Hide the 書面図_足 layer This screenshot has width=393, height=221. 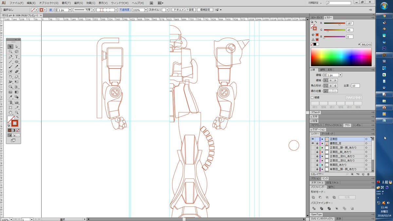[x=313, y=143]
